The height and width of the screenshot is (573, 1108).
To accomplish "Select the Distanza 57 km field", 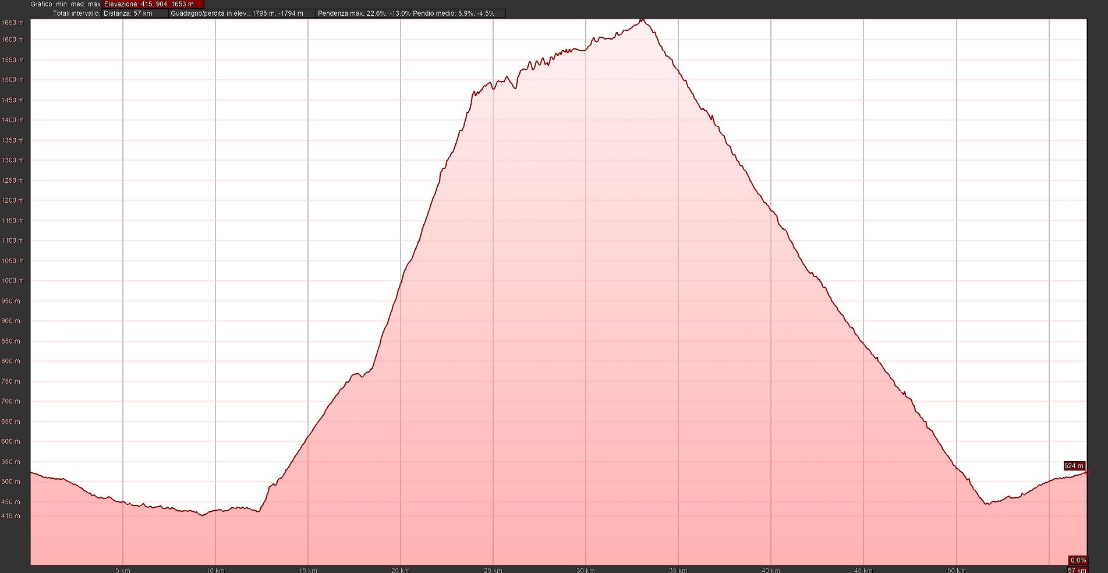I will pyautogui.click(x=134, y=13).
